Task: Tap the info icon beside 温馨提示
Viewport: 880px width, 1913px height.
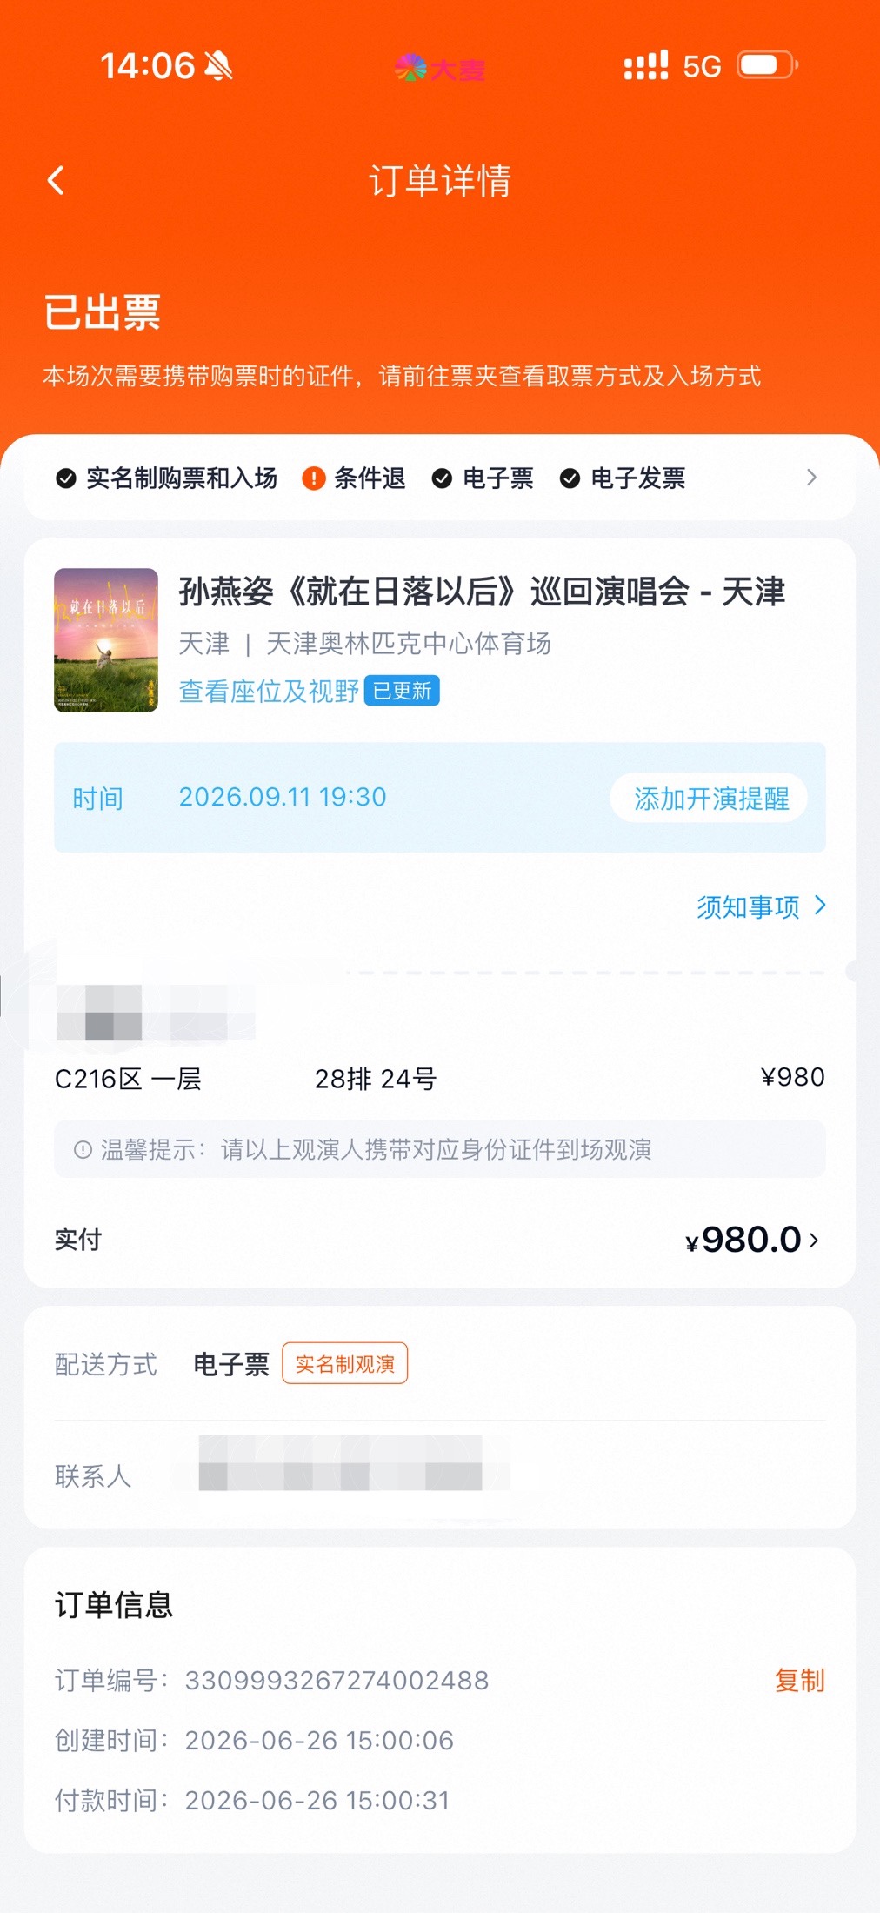Action: pos(83,1150)
